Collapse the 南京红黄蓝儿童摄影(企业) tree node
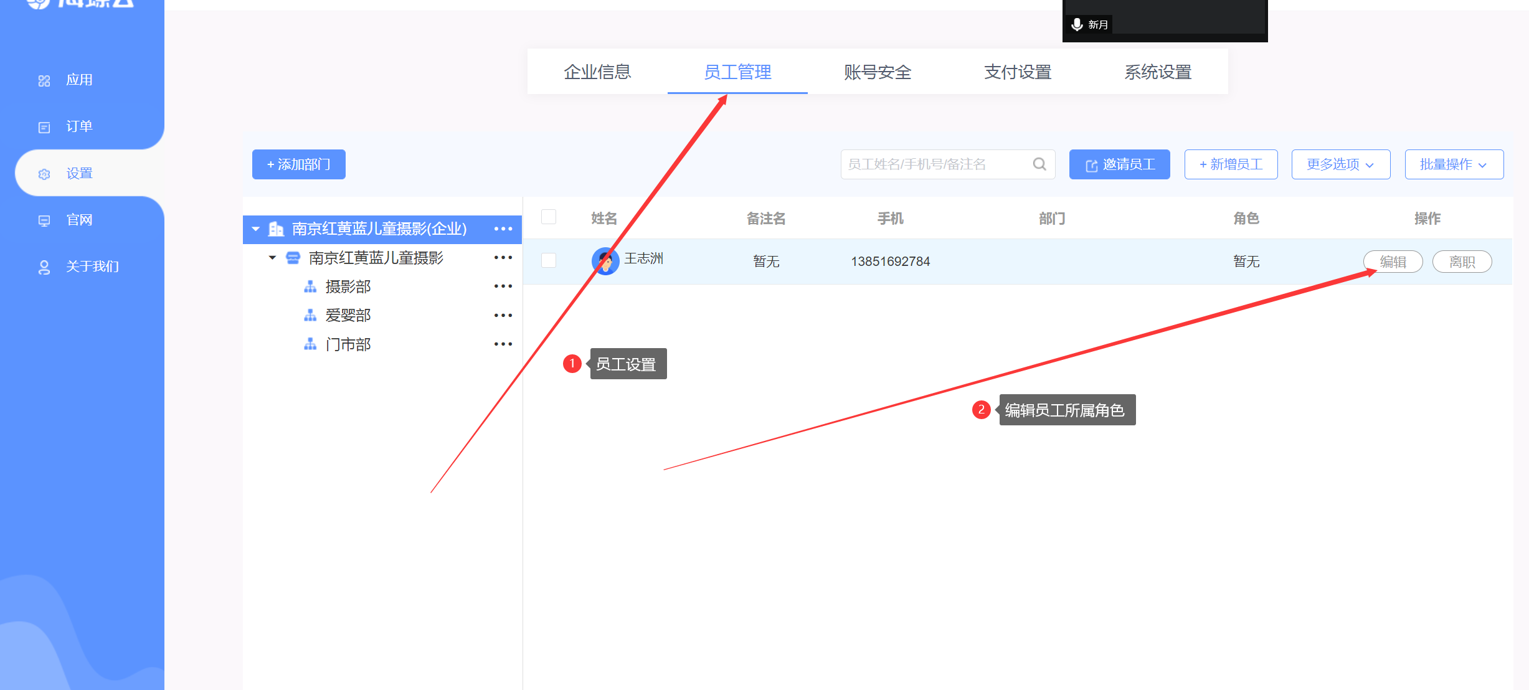 (x=255, y=229)
